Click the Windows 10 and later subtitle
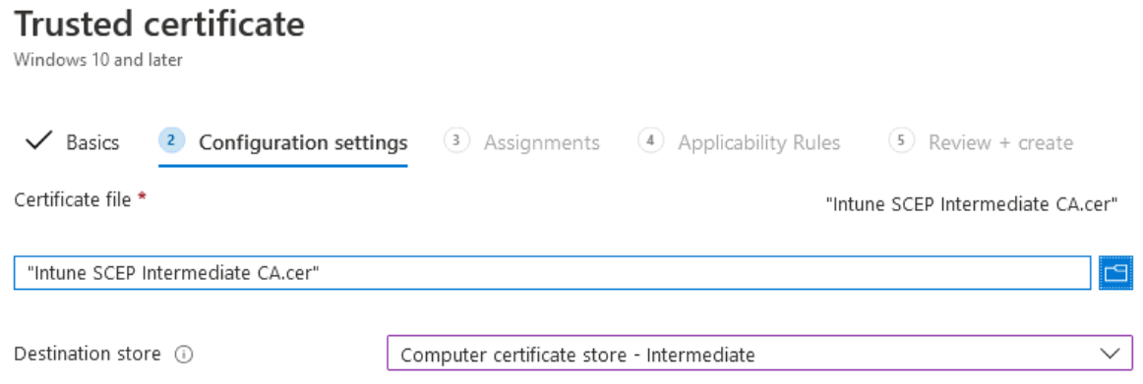 (x=98, y=60)
